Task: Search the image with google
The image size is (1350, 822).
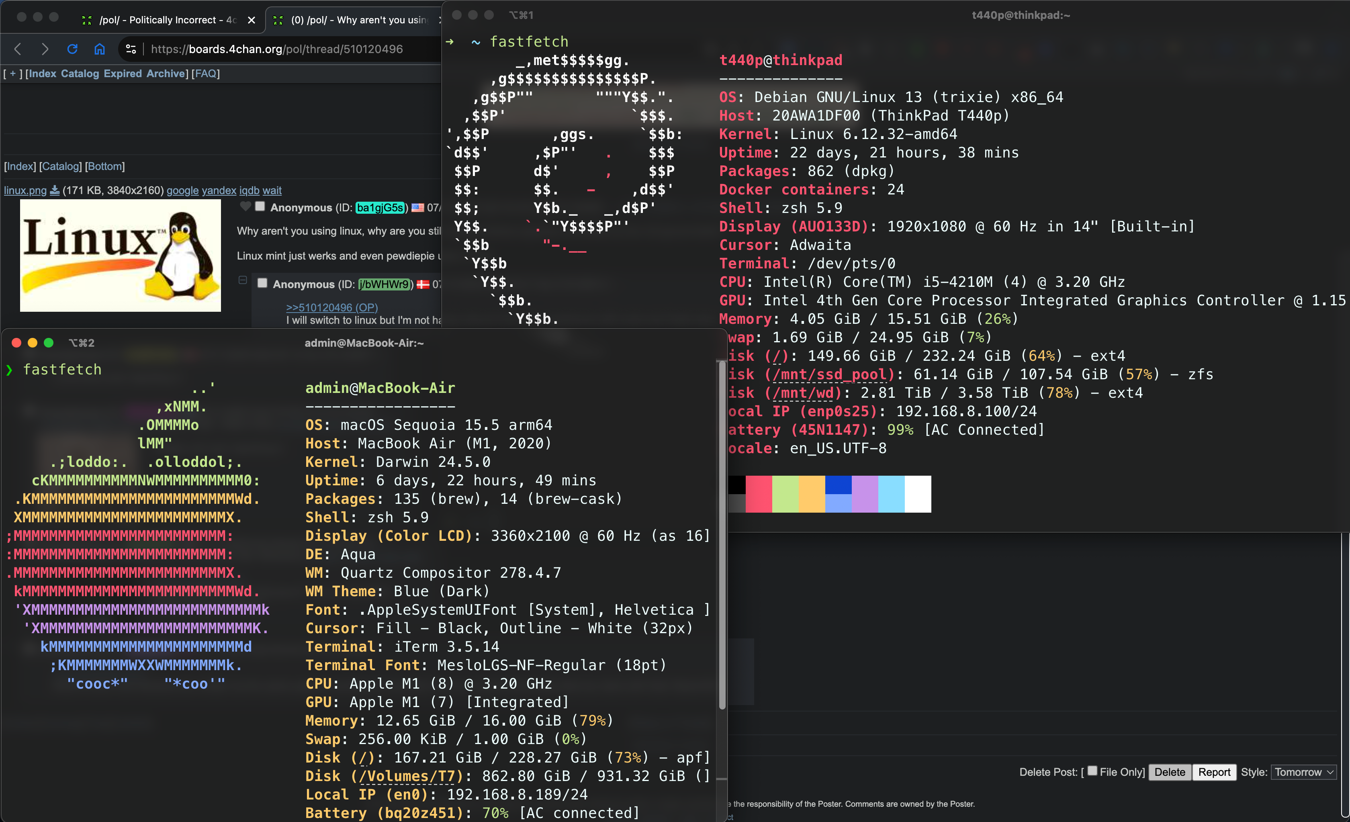Action: click(182, 190)
